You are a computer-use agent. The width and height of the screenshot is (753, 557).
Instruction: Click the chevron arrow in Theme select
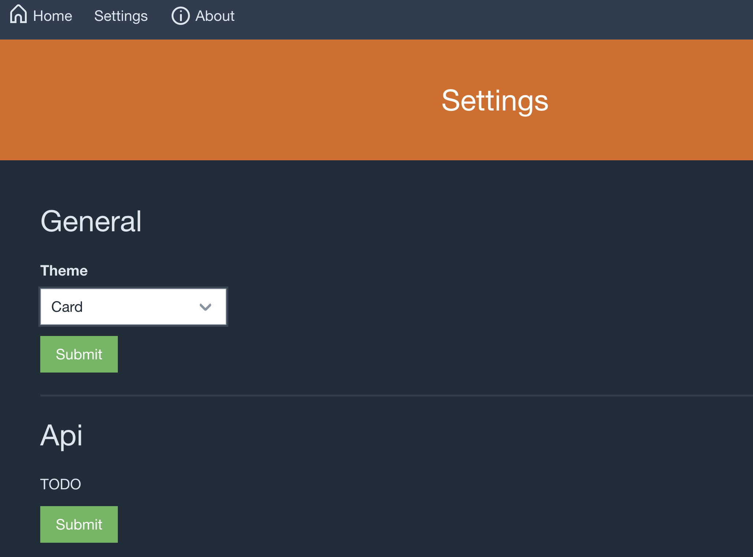pos(205,307)
